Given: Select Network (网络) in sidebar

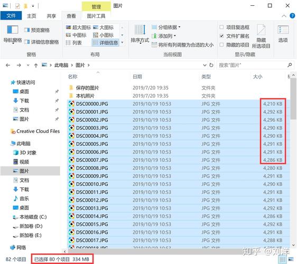Looking at the screenshot, I should click(18, 248).
